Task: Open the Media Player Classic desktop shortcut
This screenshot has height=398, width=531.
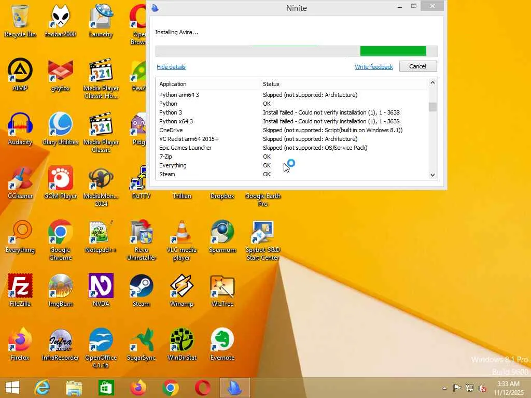Action: [101, 133]
